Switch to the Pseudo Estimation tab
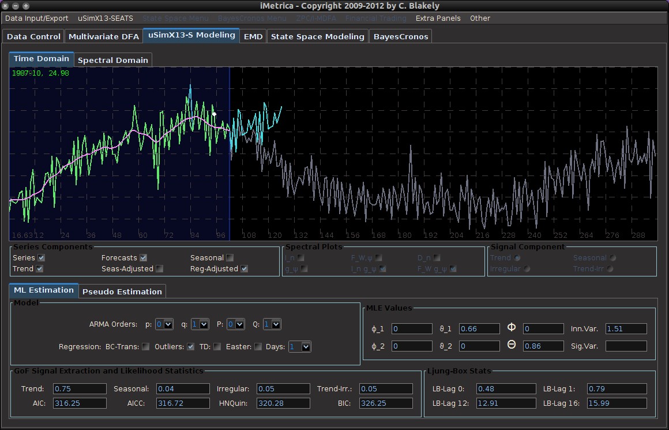This screenshot has height=430, width=669. [122, 291]
